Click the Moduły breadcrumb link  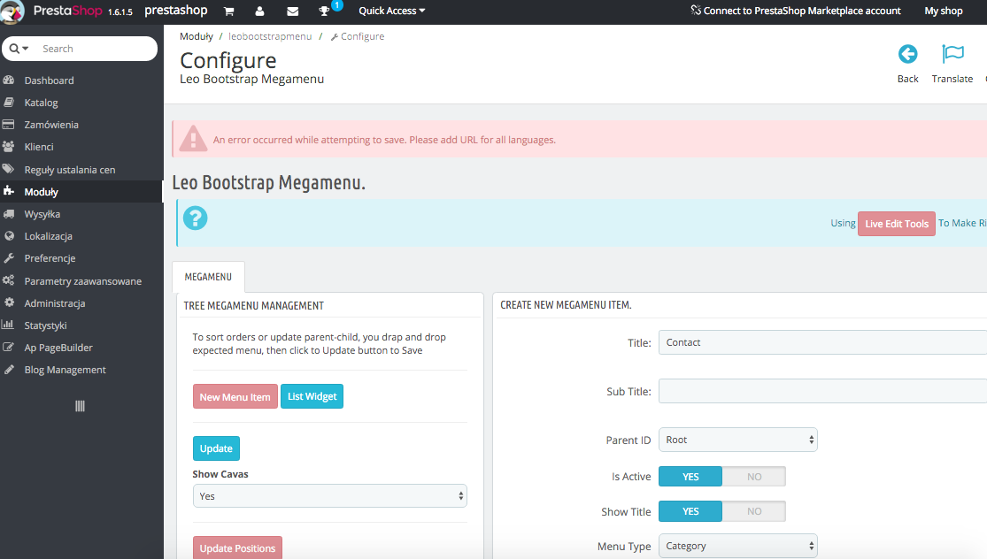(x=197, y=36)
